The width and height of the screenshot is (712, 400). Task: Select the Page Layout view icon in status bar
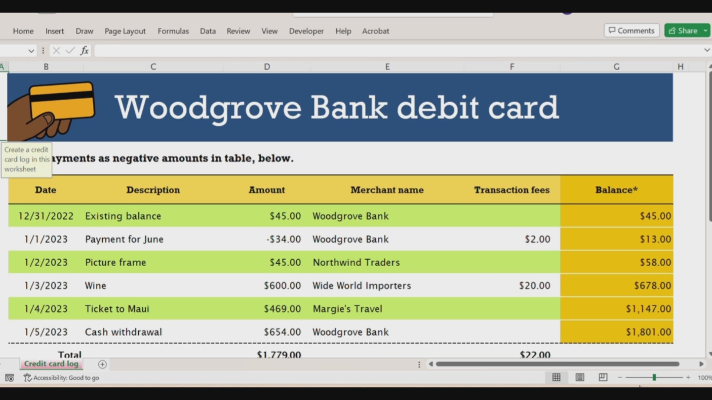coord(580,377)
